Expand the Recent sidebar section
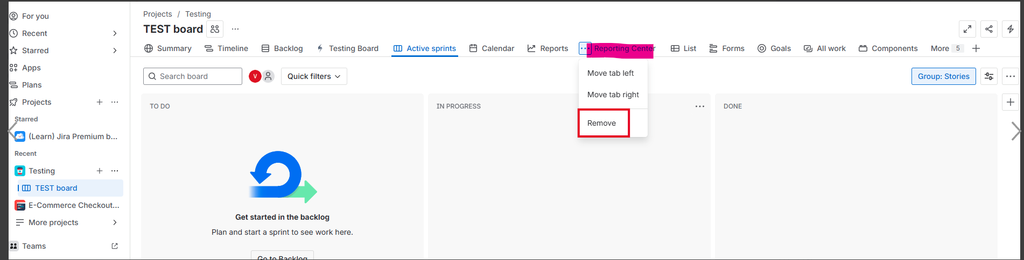This screenshot has width=1024, height=260. coord(114,33)
